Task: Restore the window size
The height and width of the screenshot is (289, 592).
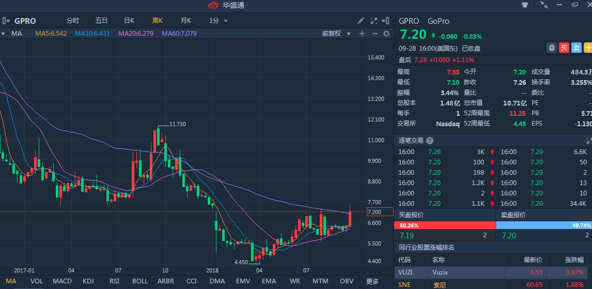Action: (x=575, y=5)
